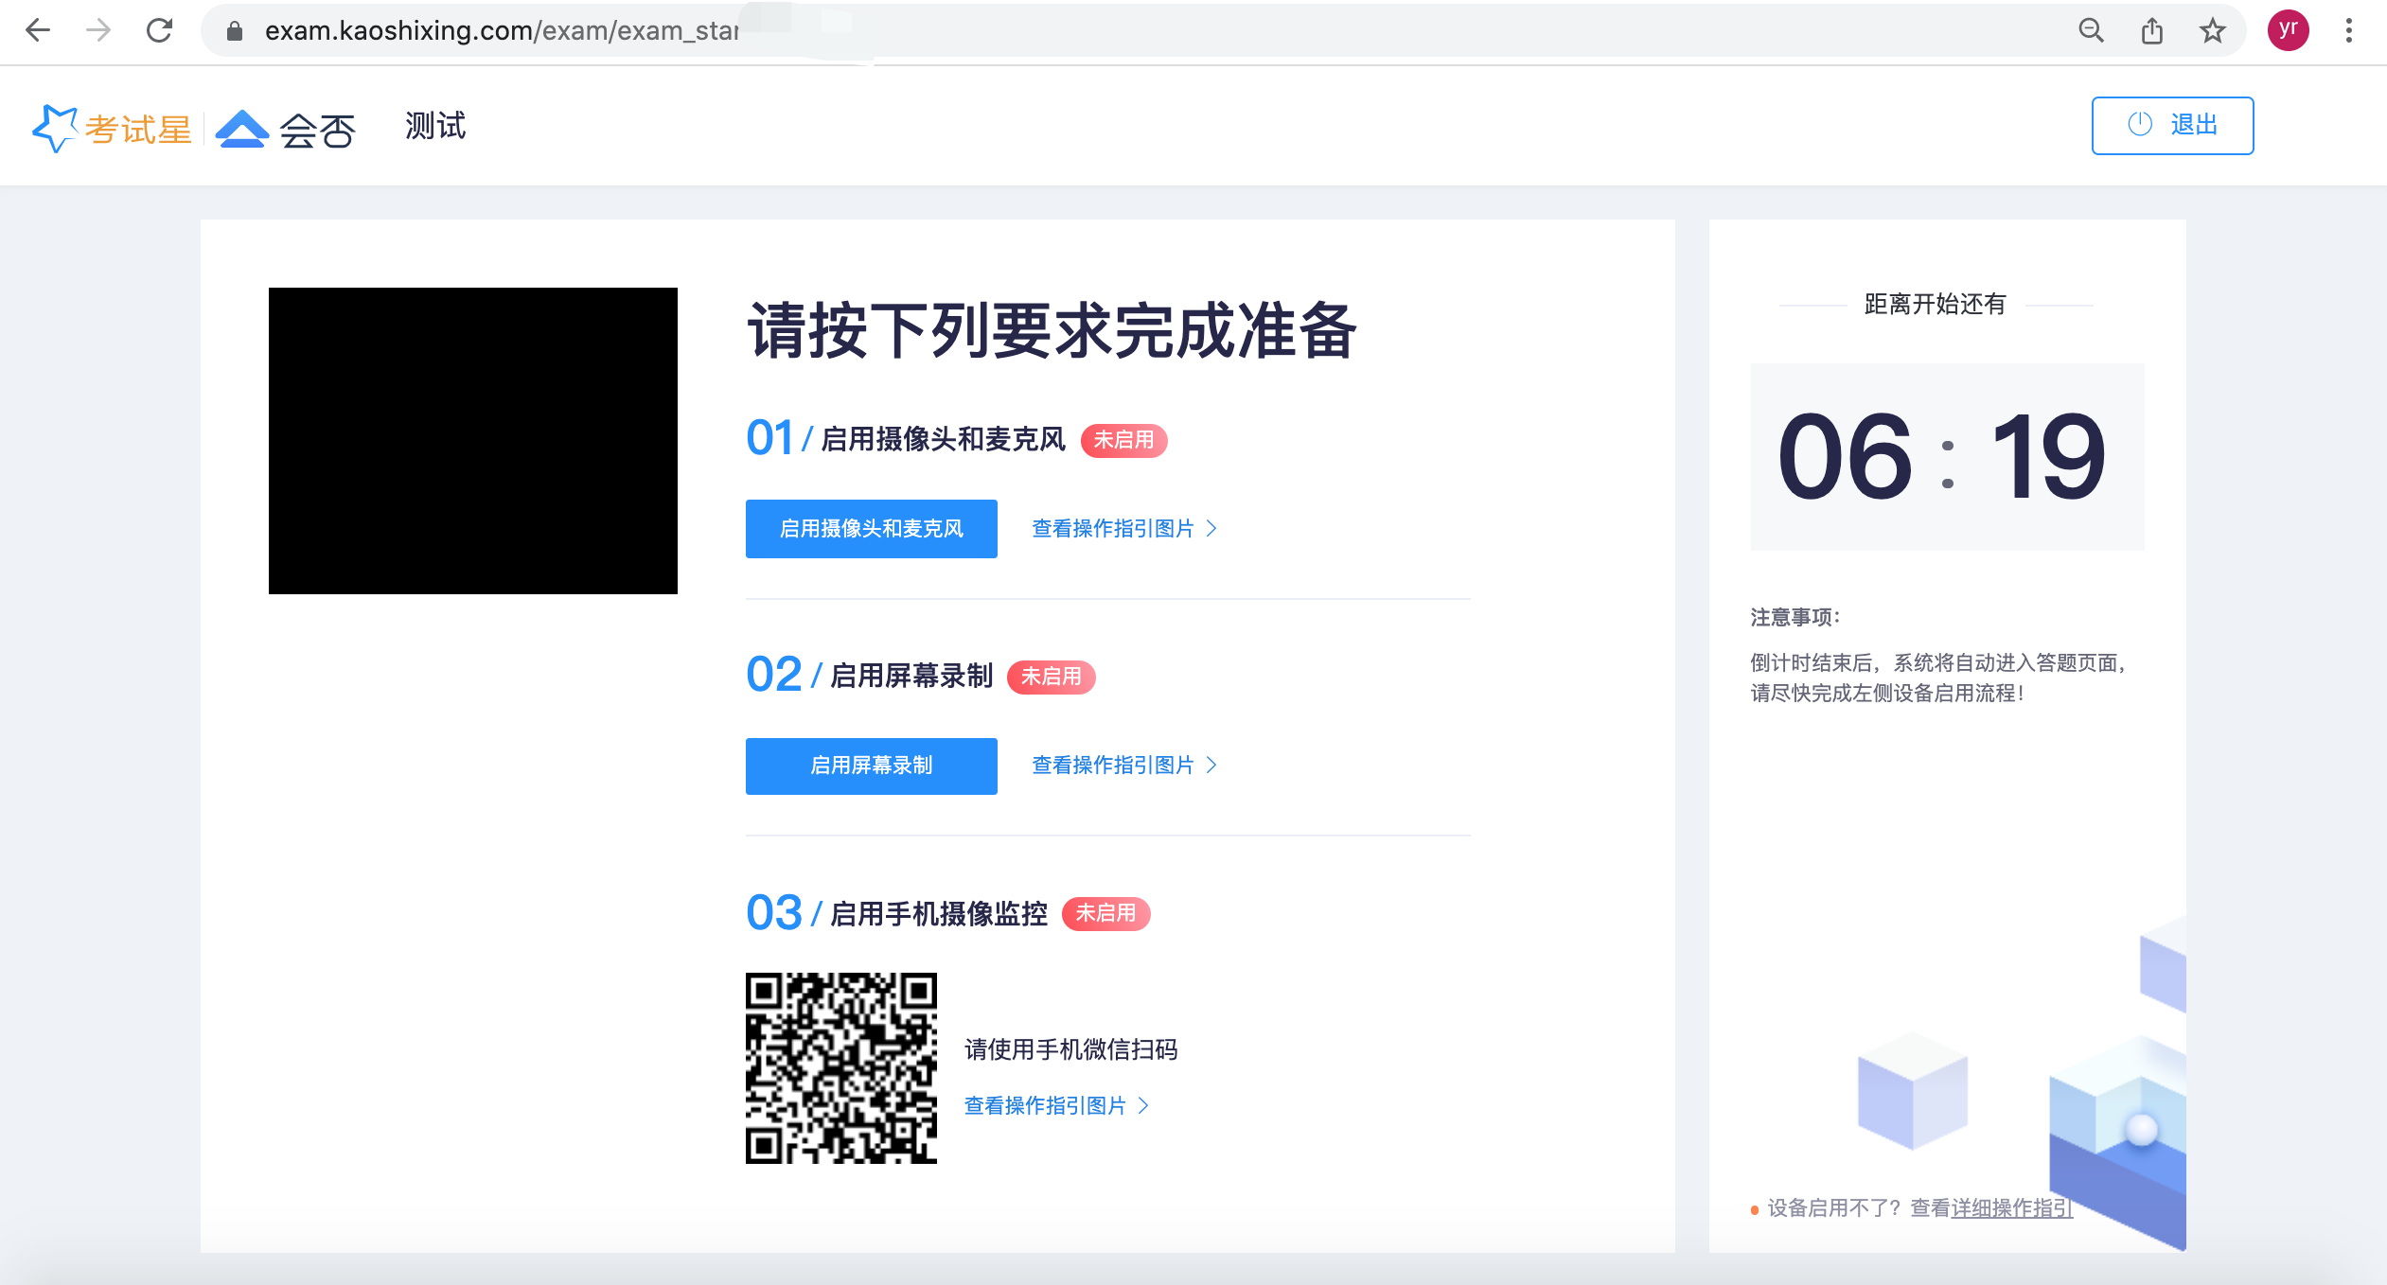Reload the exam page
This screenshot has height=1285, width=2387.
pyautogui.click(x=159, y=30)
